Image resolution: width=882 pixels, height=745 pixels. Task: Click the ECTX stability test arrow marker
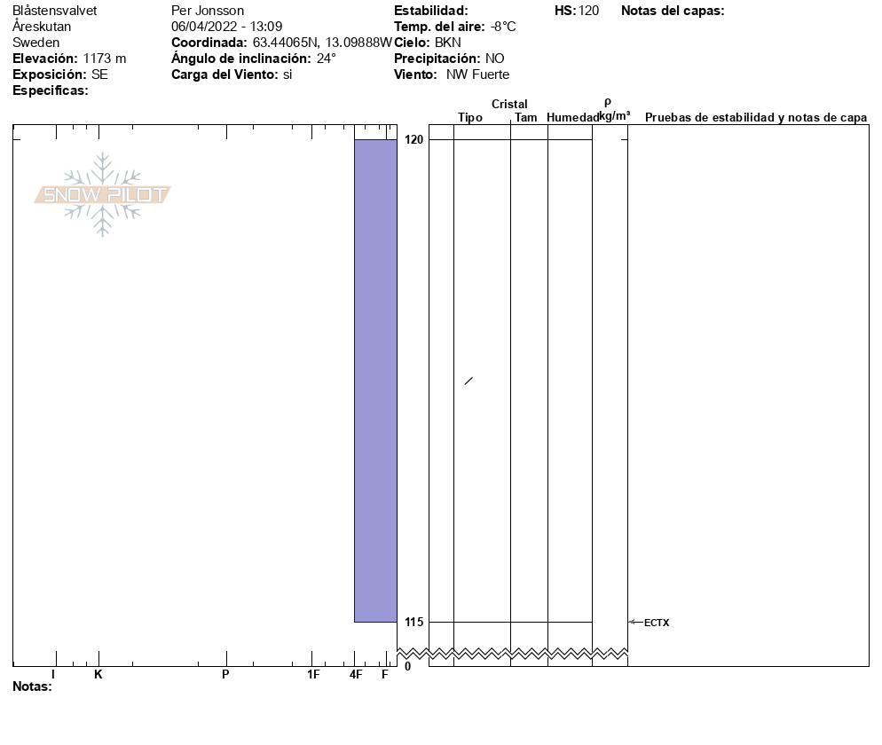coord(635,623)
